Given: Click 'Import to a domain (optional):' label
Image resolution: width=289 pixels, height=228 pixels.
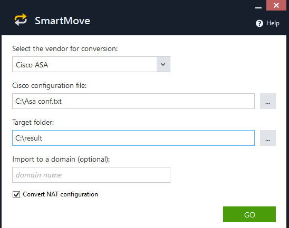Looking at the screenshot, I should click(x=61, y=160).
